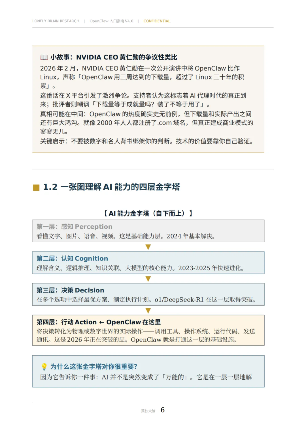Click the line starting 通讯。这是 2026 年正在突破的层
Viewport: 306px width, 432px height.
[x=137, y=340]
